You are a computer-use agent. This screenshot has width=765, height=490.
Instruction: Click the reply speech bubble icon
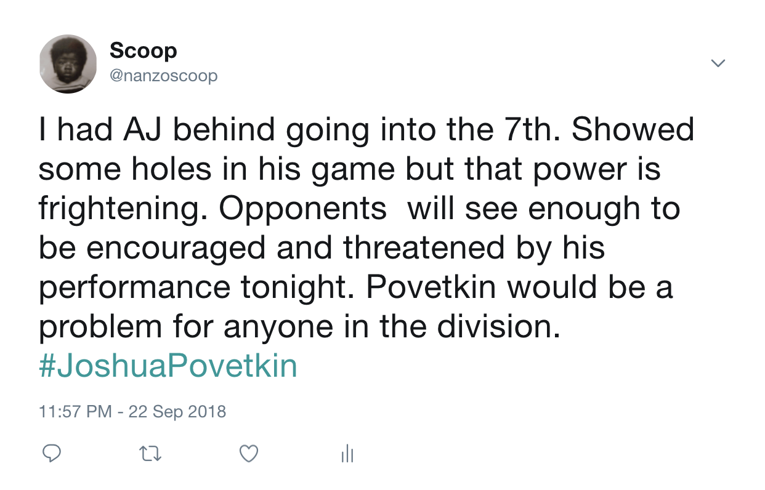tap(52, 454)
